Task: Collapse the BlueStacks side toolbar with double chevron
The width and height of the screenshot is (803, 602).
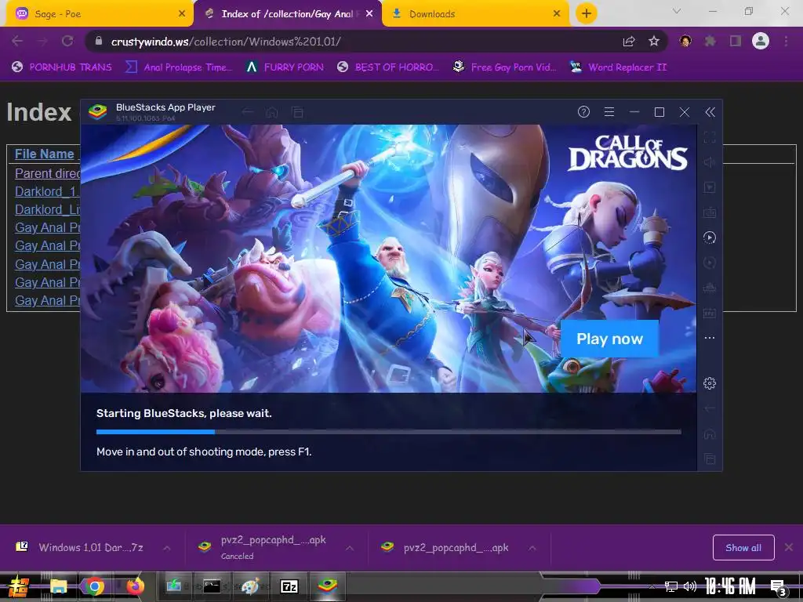Action: 710,112
